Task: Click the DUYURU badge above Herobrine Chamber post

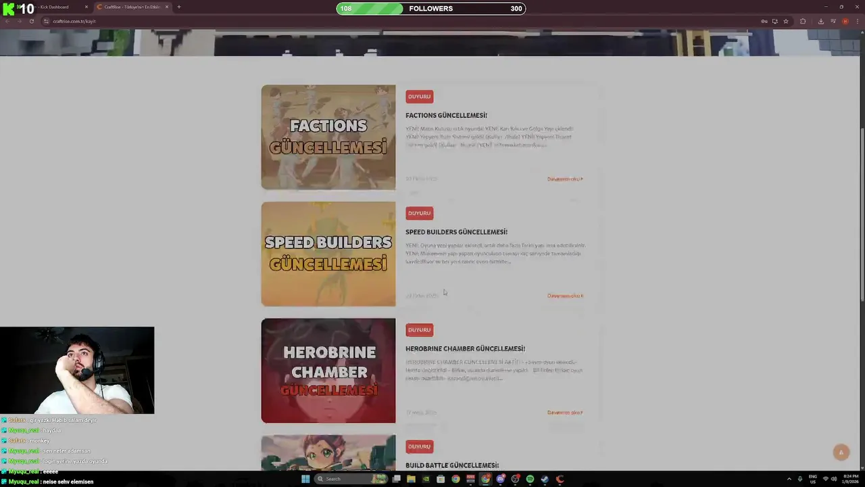Action: (419, 330)
